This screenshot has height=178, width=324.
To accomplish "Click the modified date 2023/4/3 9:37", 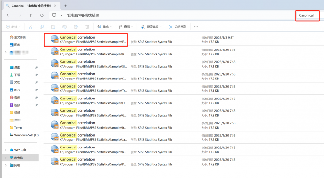I will click(224, 38).
